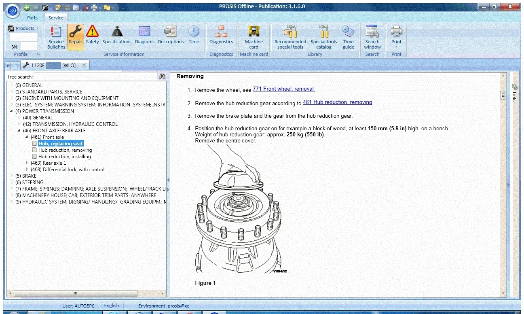Launch the Search window
Viewport: 524px width, 314px height.
[372, 36]
